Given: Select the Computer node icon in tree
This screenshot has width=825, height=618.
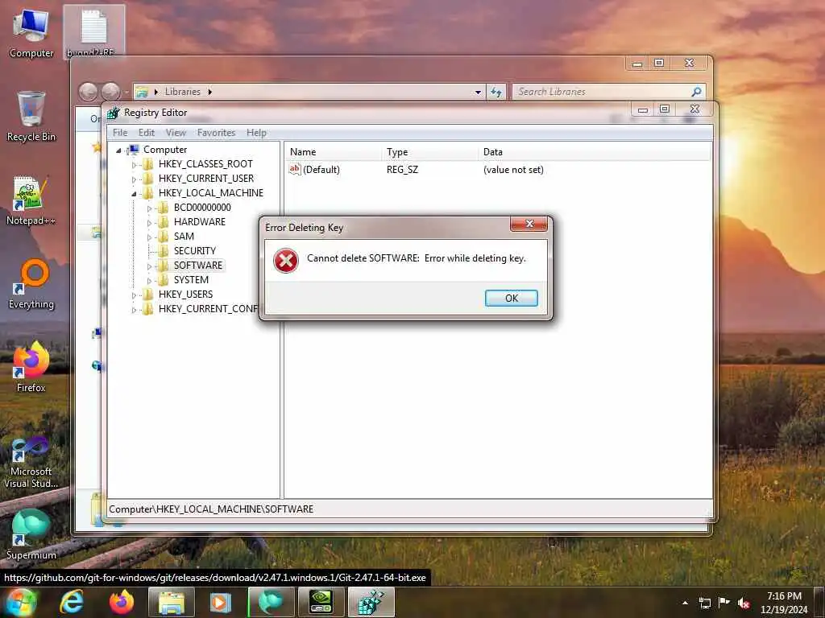Looking at the screenshot, I should (x=134, y=150).
